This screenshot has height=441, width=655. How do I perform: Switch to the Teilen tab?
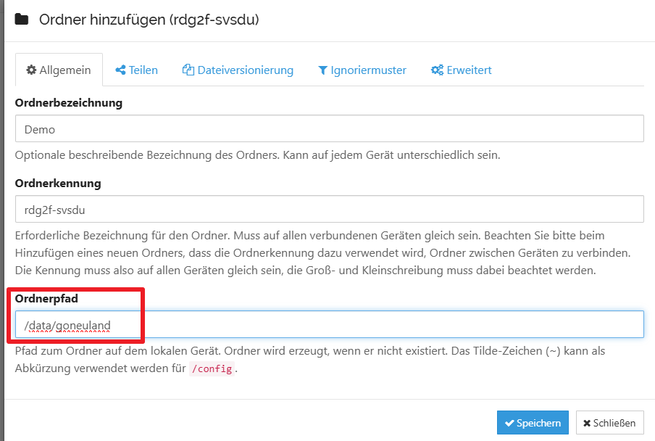point(136,70)
